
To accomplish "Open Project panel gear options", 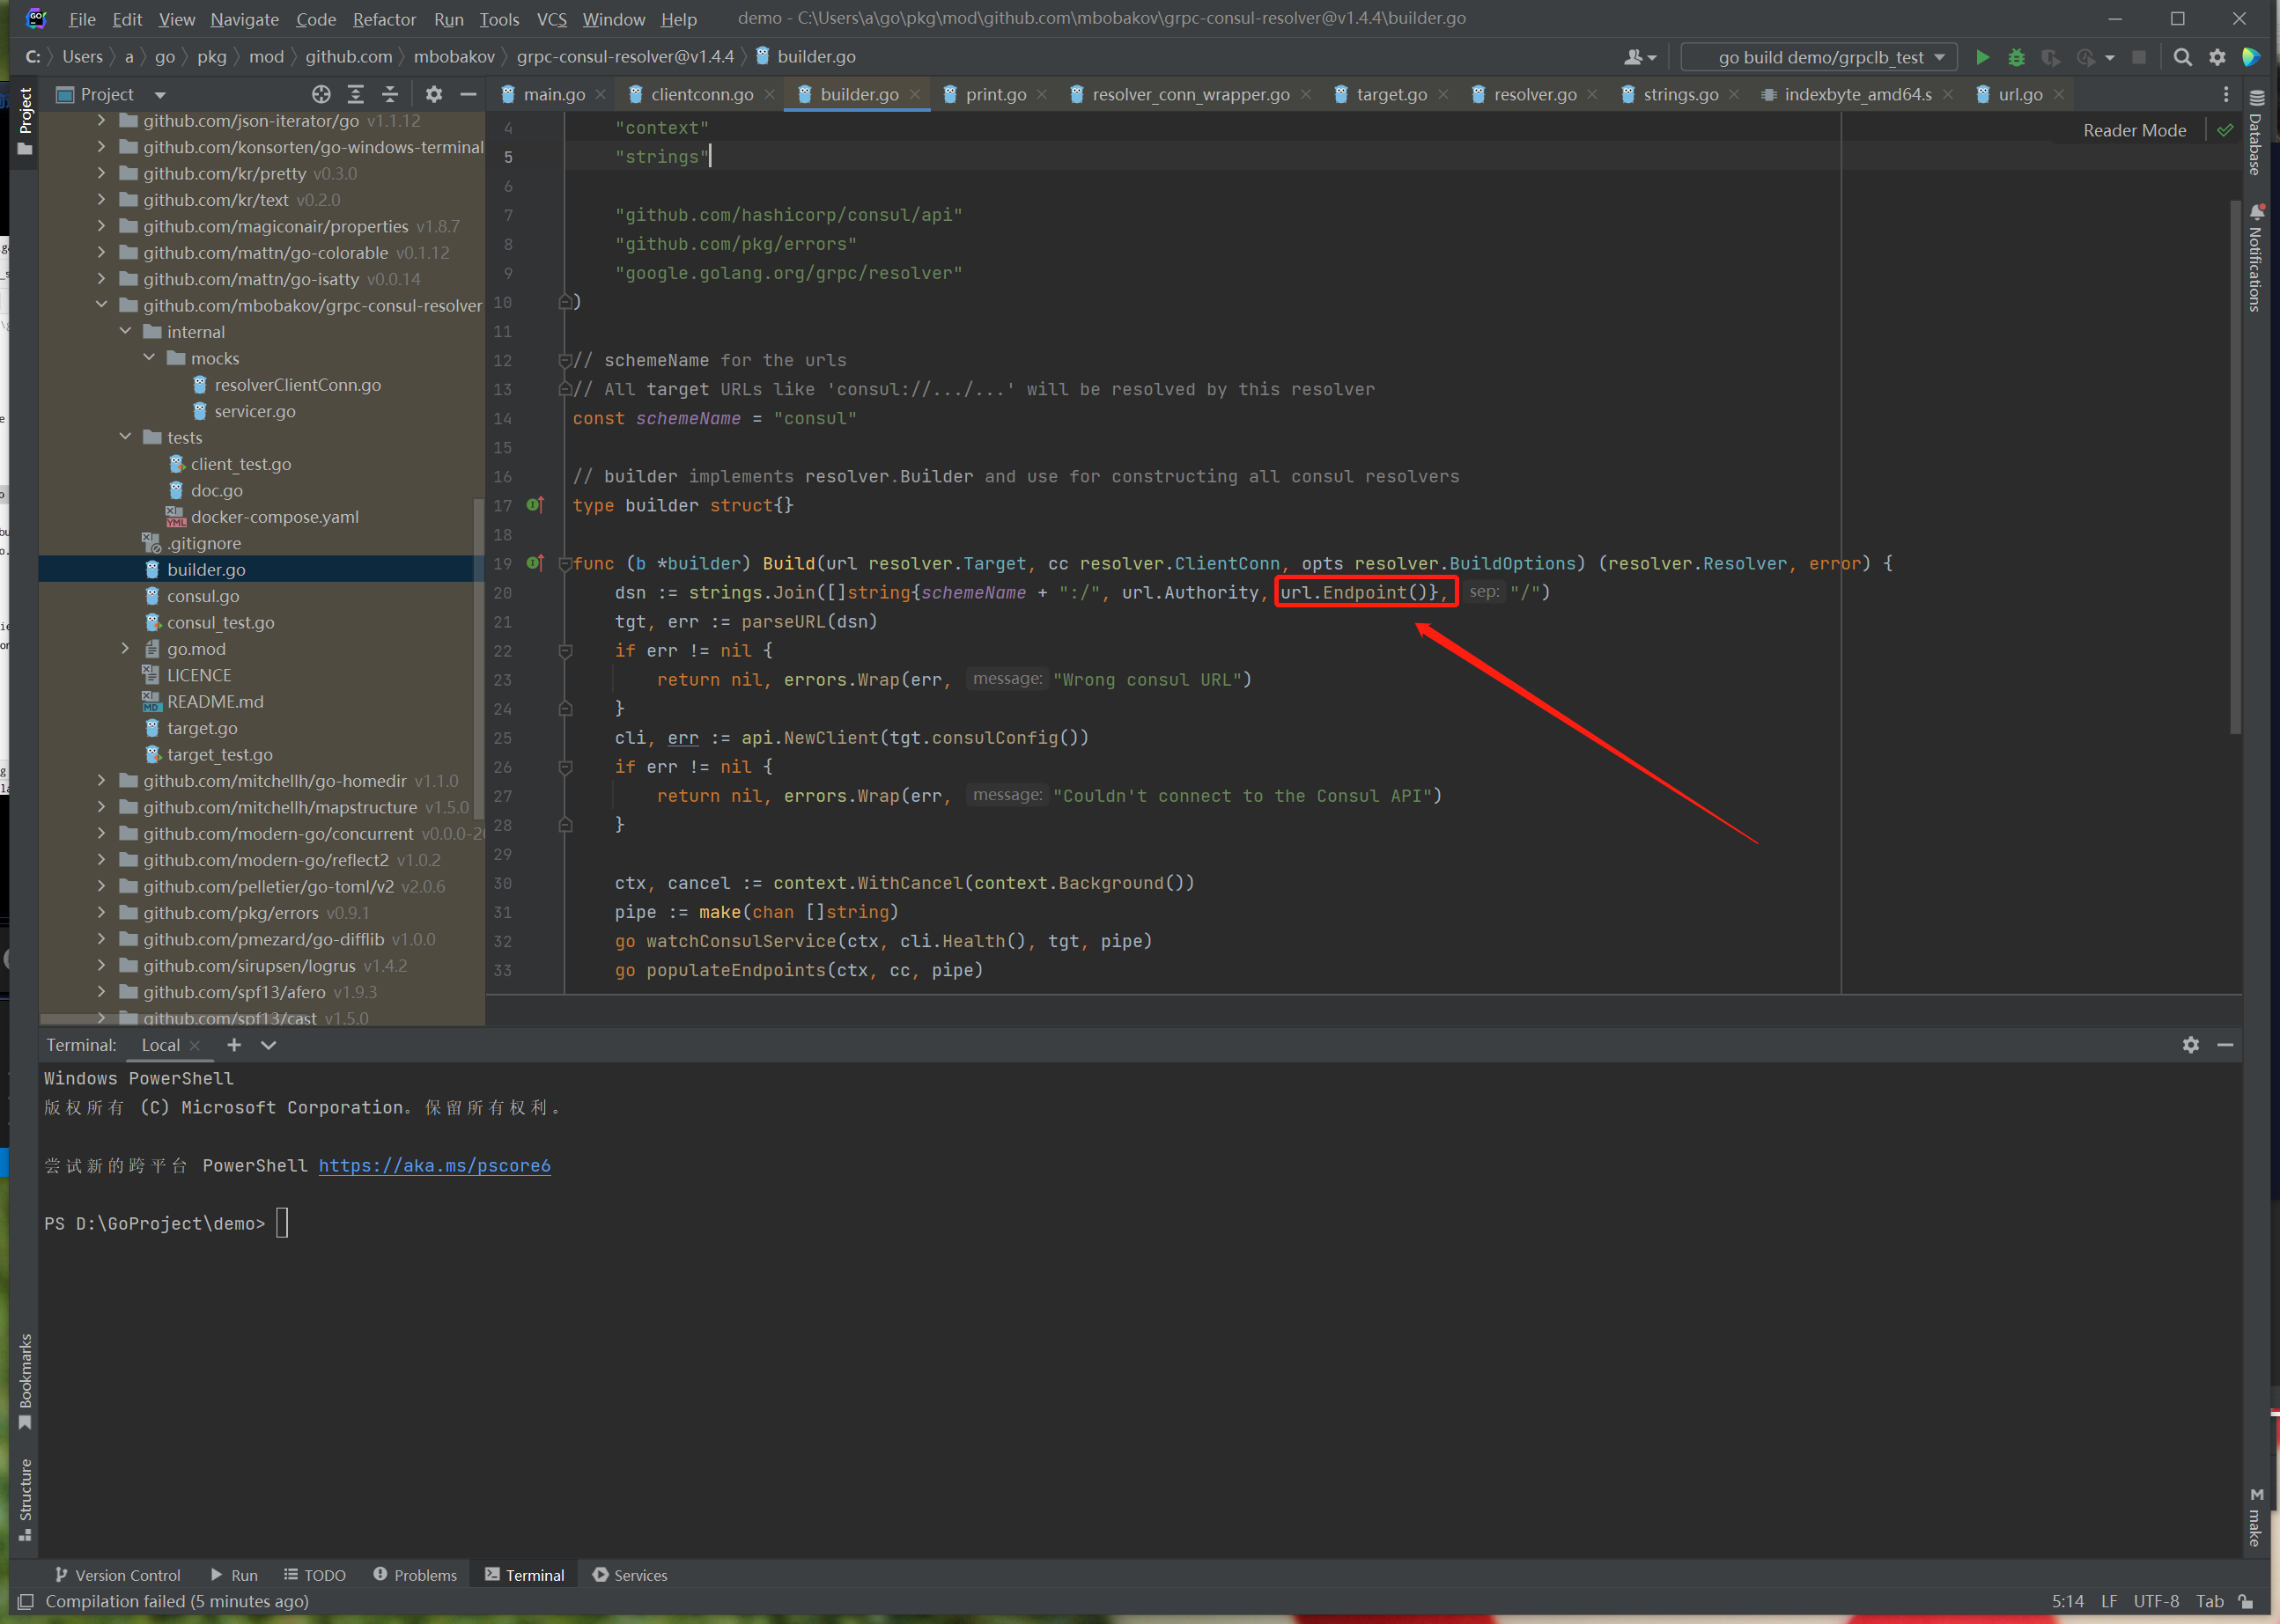I will coord(433,94).
